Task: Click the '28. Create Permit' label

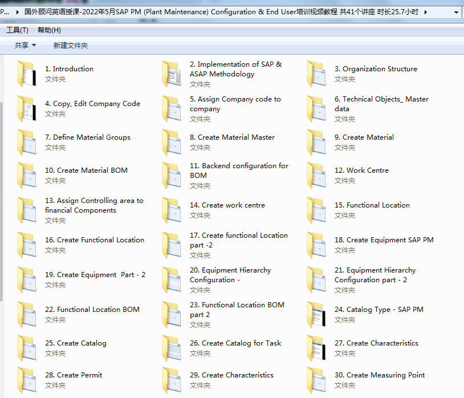Action: pyautogui.click(x=74, y=375)
